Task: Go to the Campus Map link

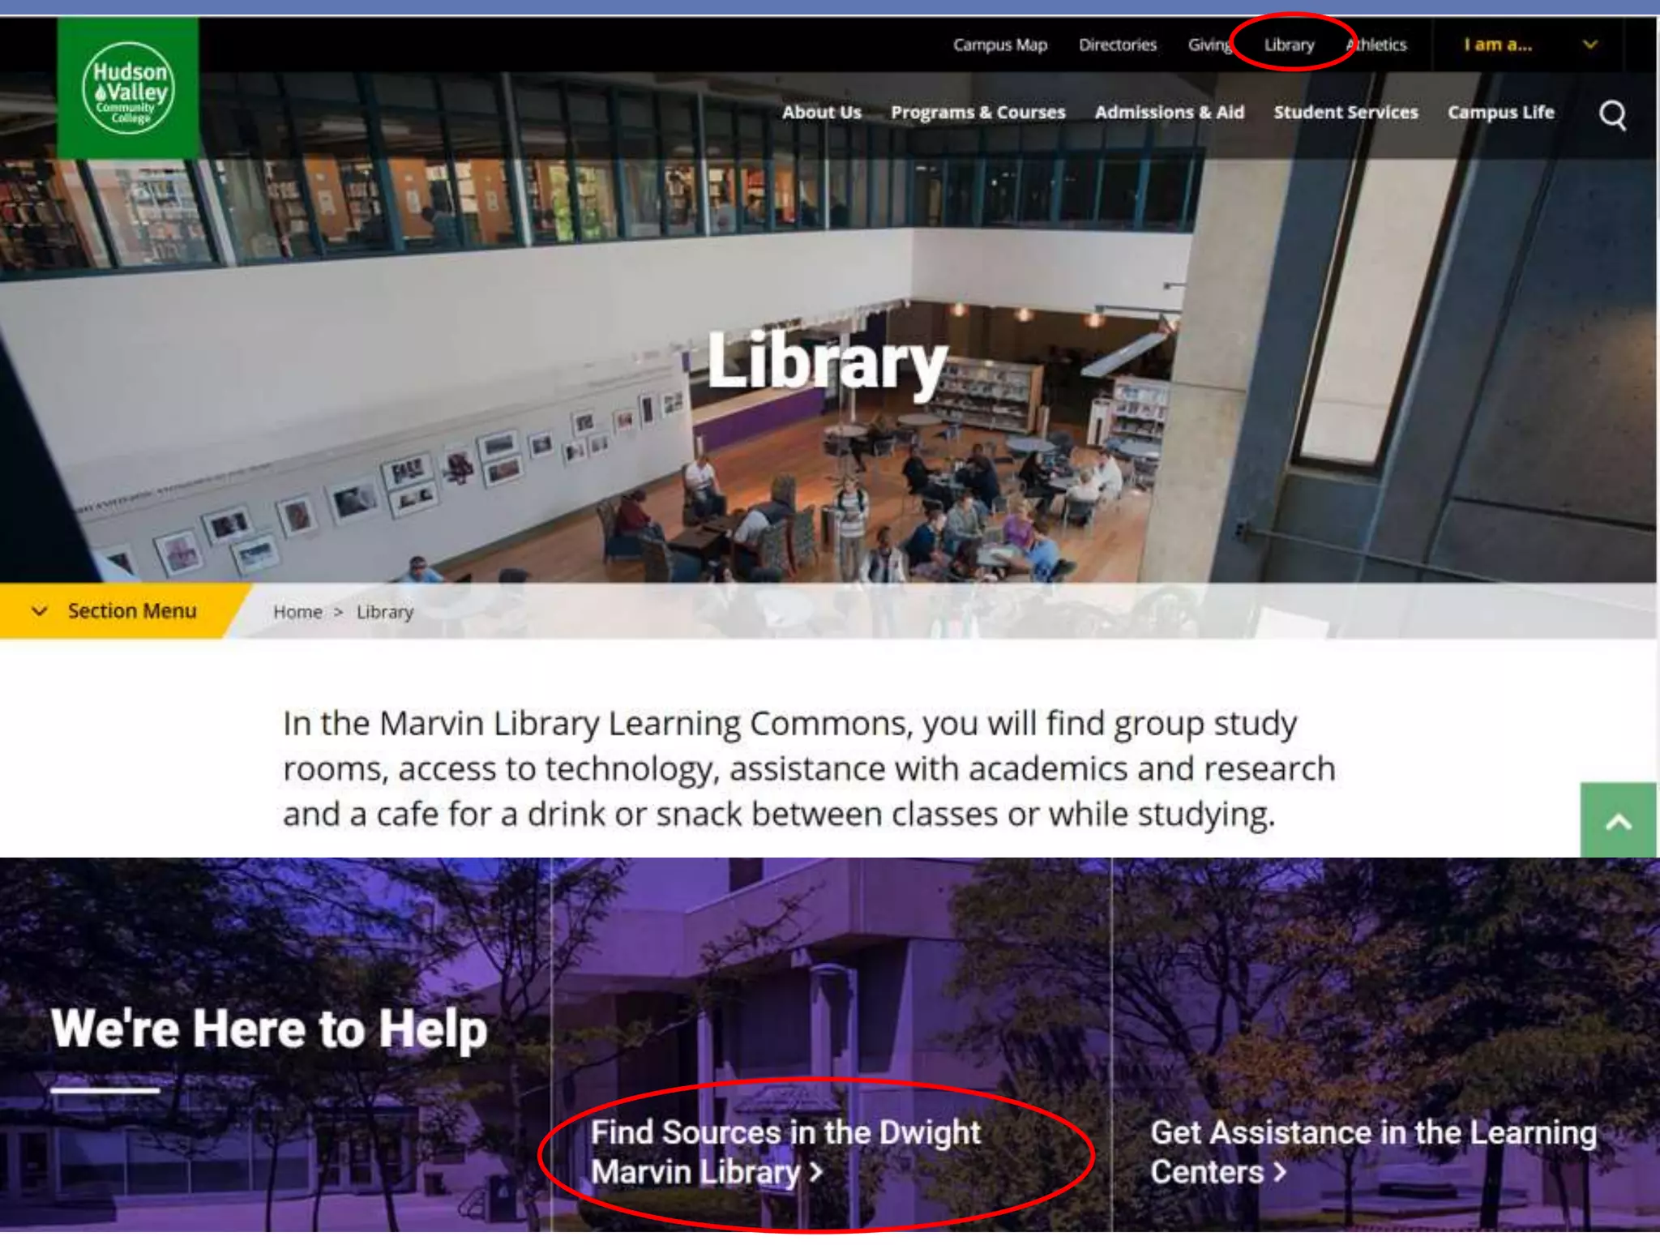Action: (x=999, y=45)
